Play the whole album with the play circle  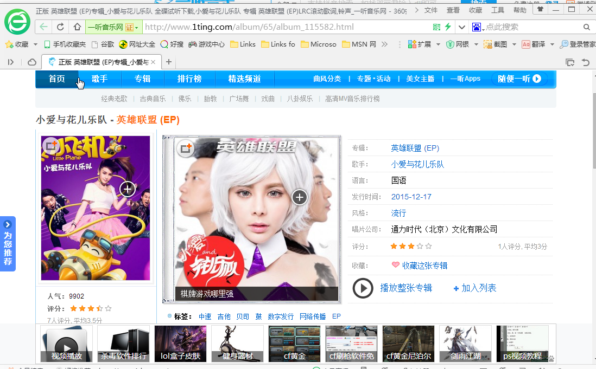tap(363, 288)
